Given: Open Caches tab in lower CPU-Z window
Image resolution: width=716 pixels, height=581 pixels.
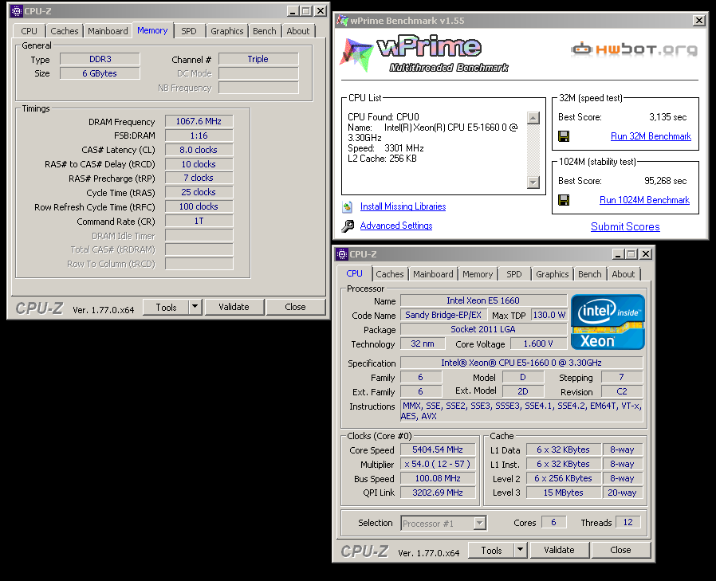Looking at the screenshot, I should pos(390,274).
